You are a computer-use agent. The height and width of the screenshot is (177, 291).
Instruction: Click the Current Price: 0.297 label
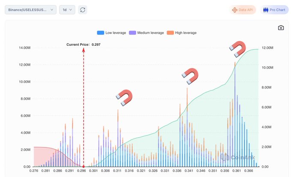pyautogui.click(x=84, y=44)
